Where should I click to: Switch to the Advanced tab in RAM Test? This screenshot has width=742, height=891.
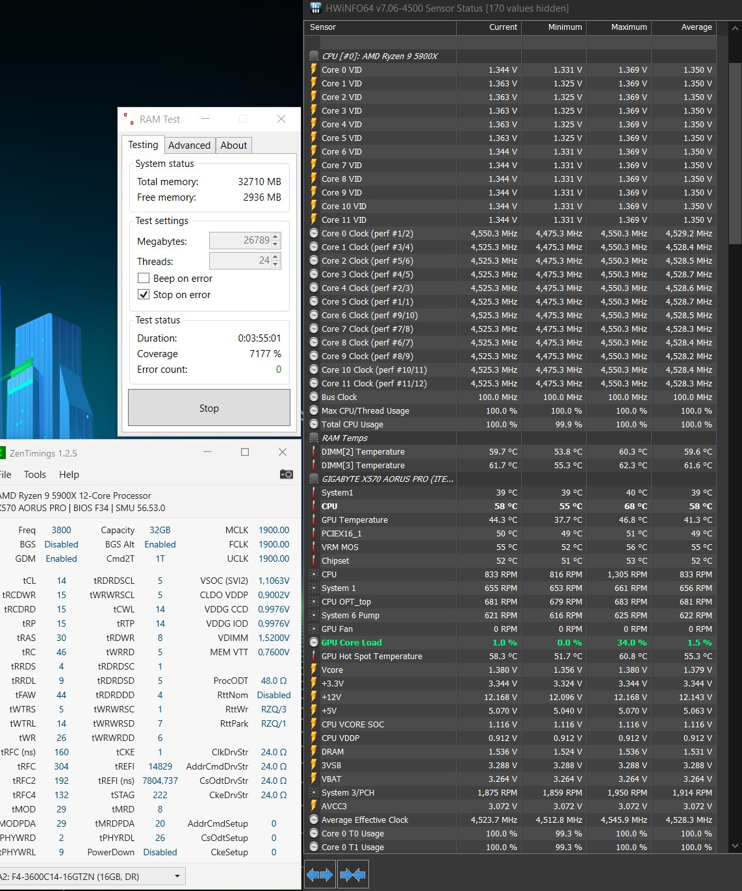tap(189, 145)
